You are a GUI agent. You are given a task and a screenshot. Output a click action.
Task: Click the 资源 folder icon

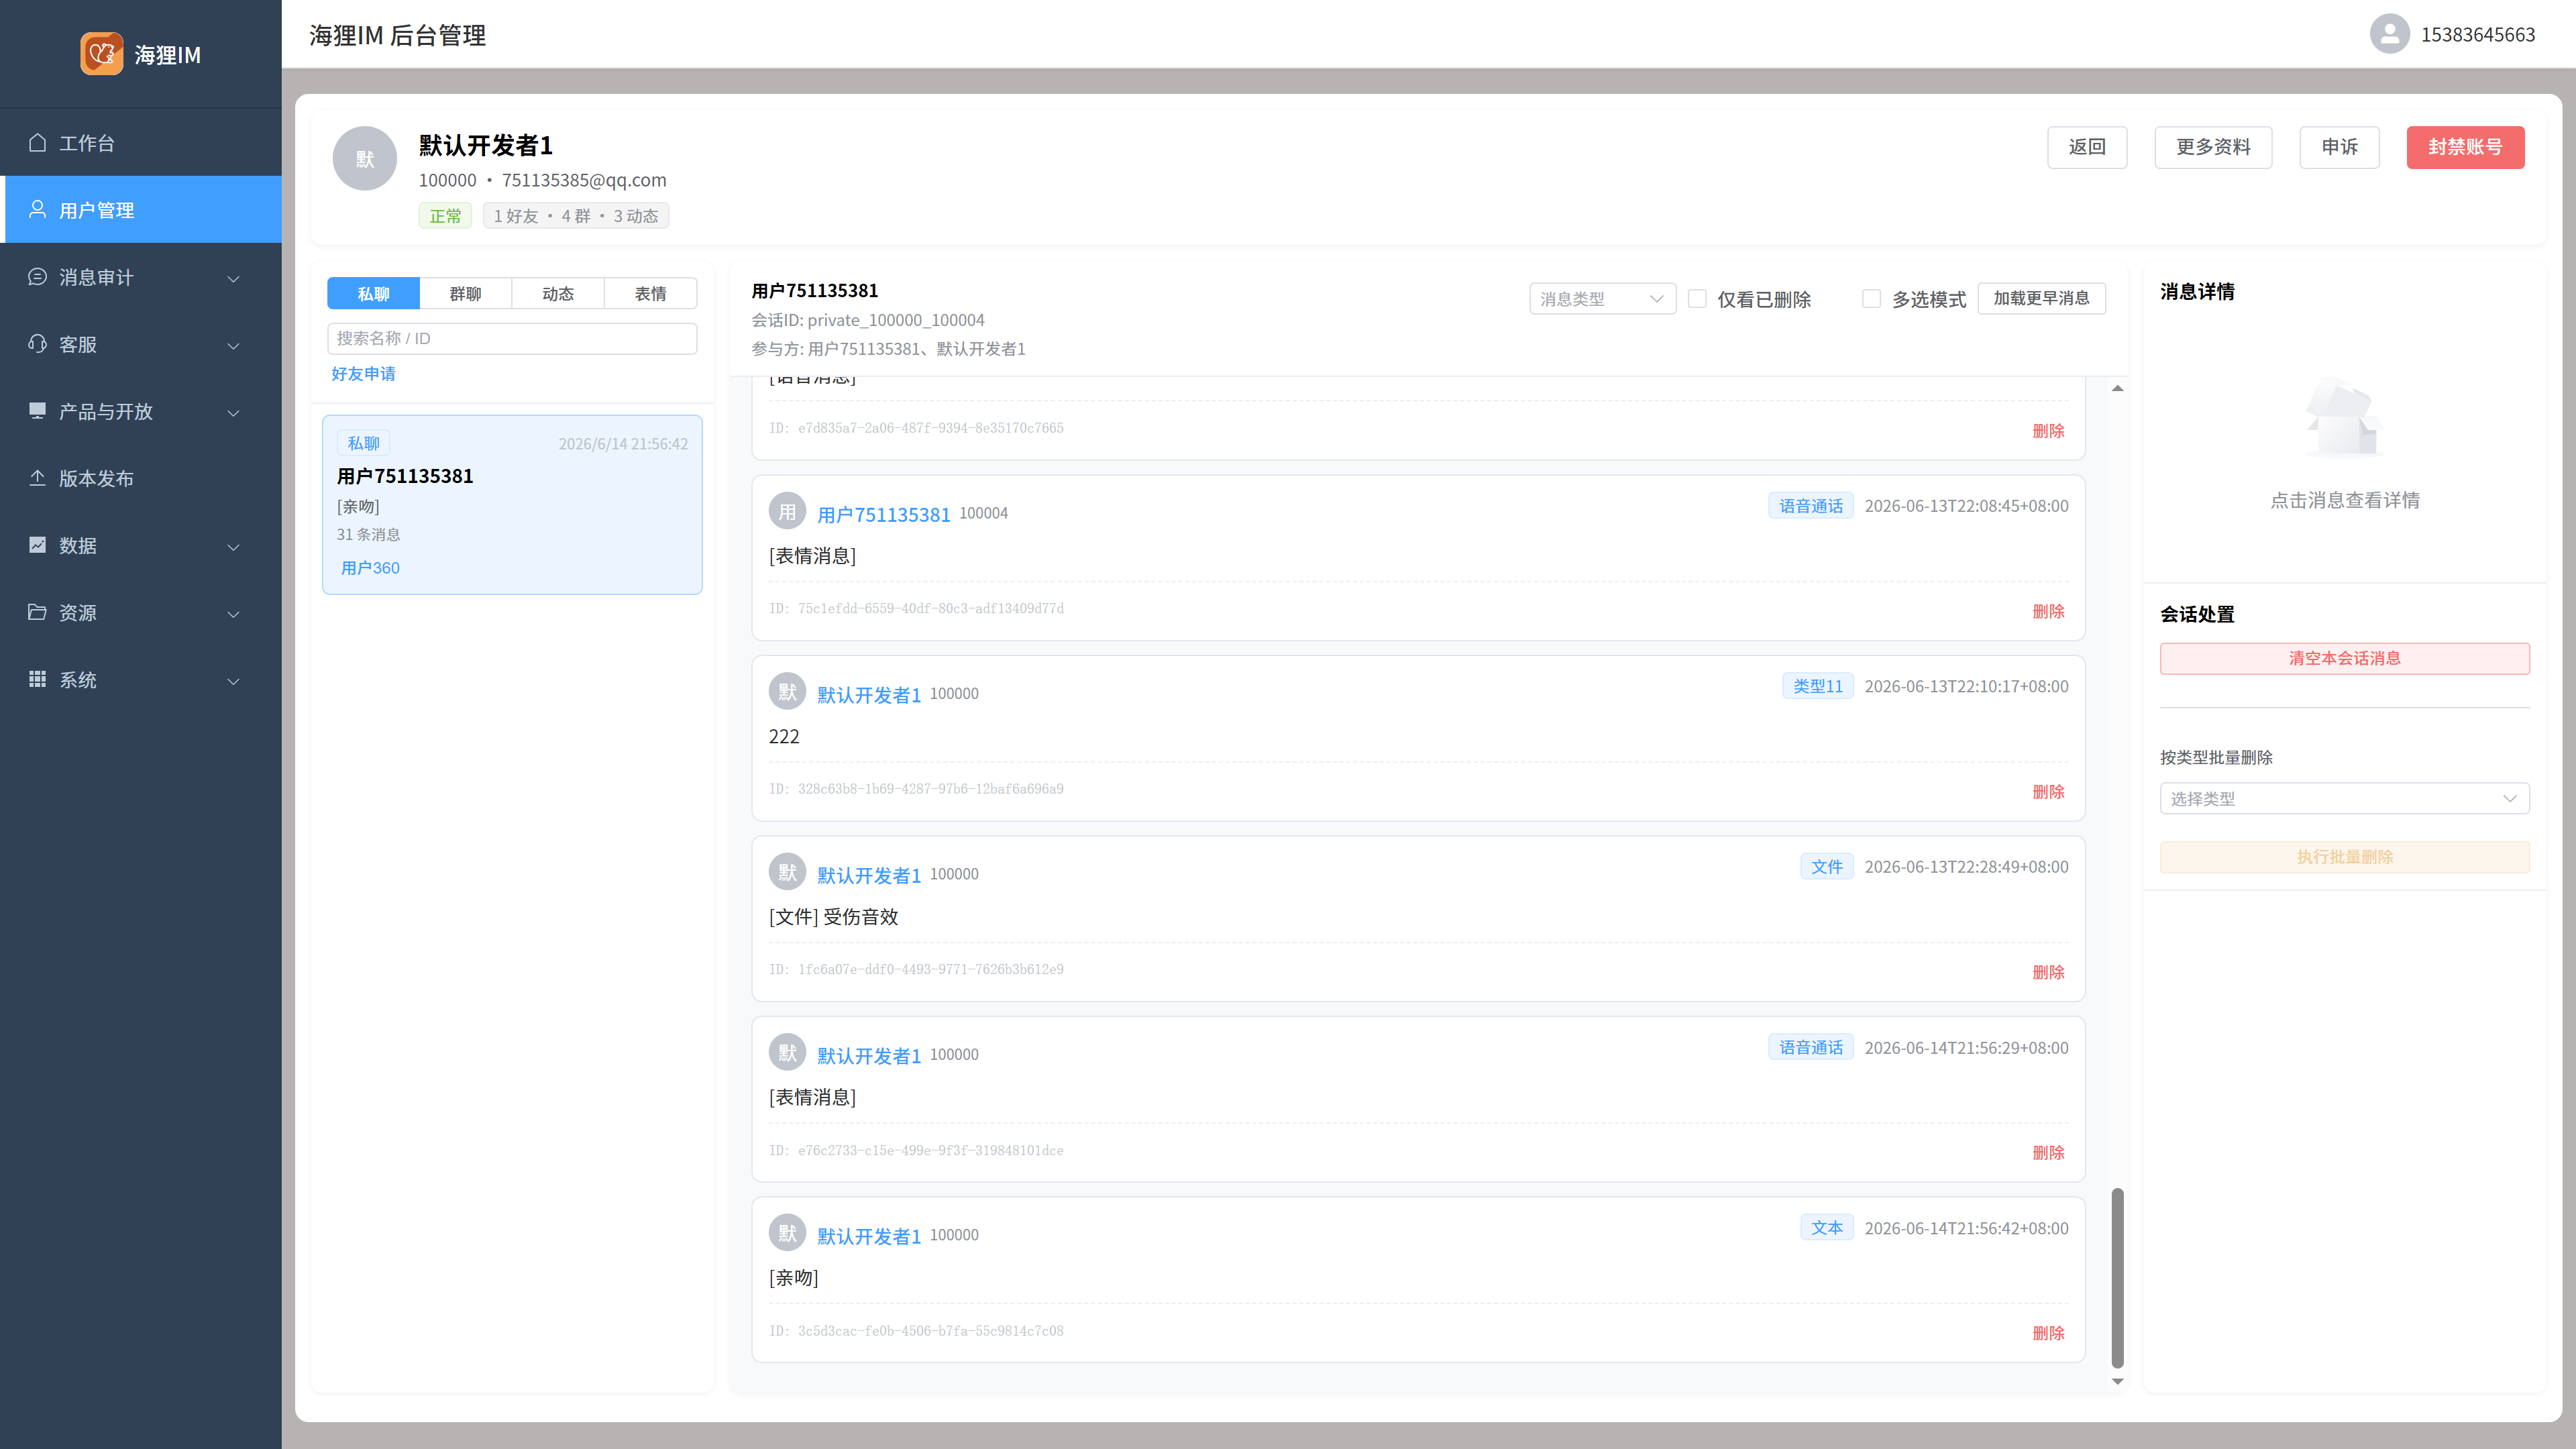point(37,611)
